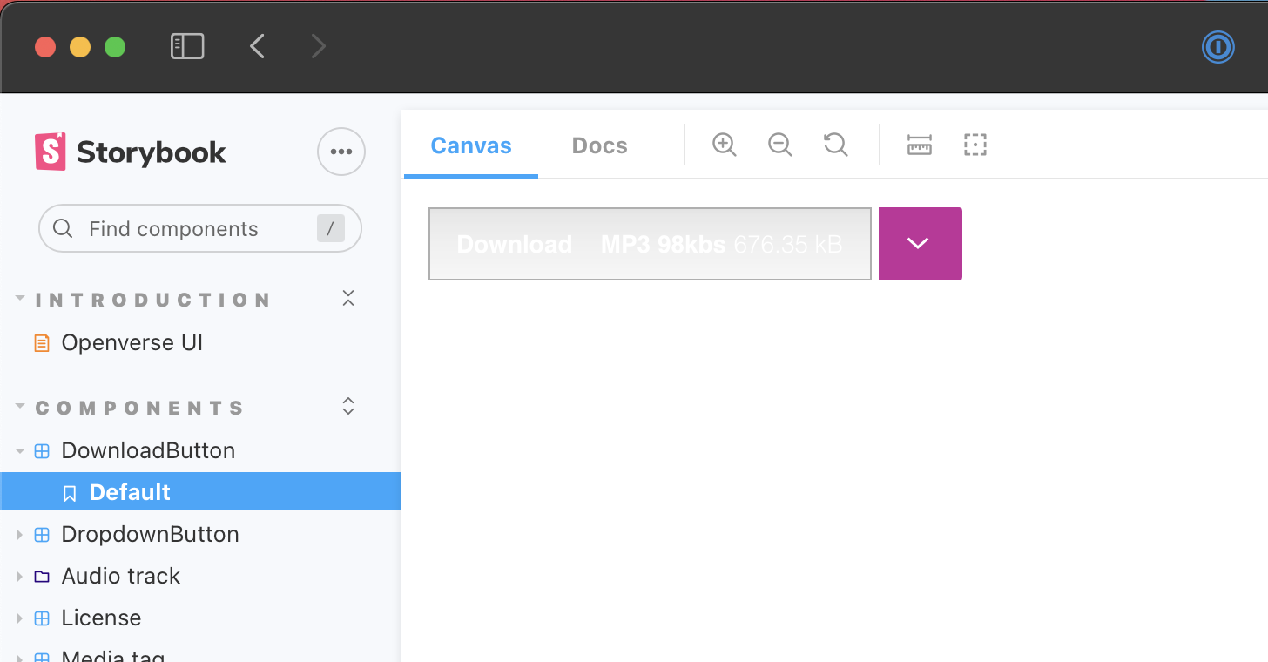Select the DownloadButton component
1268x662 pixels.
pyautogui.click(x=148, y=450)
